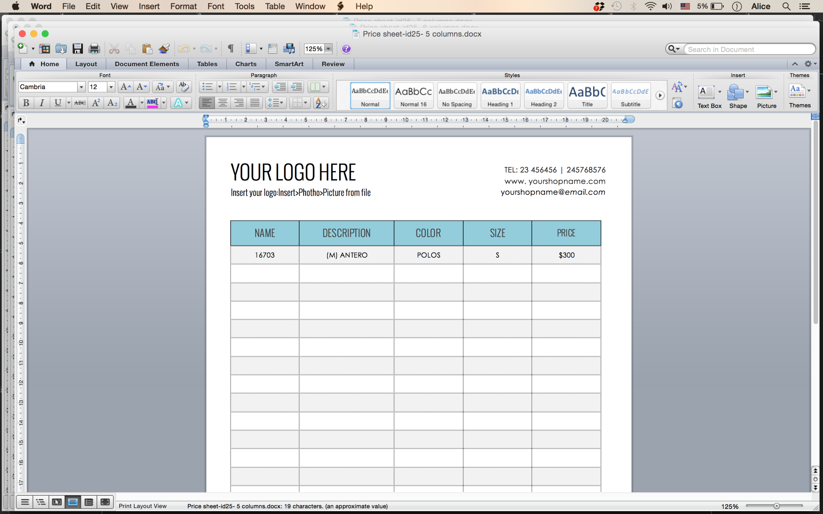This screenshot has width=823, height=514.
Task: Toggle Subscript formatting
Action: [x=112, y=103]
